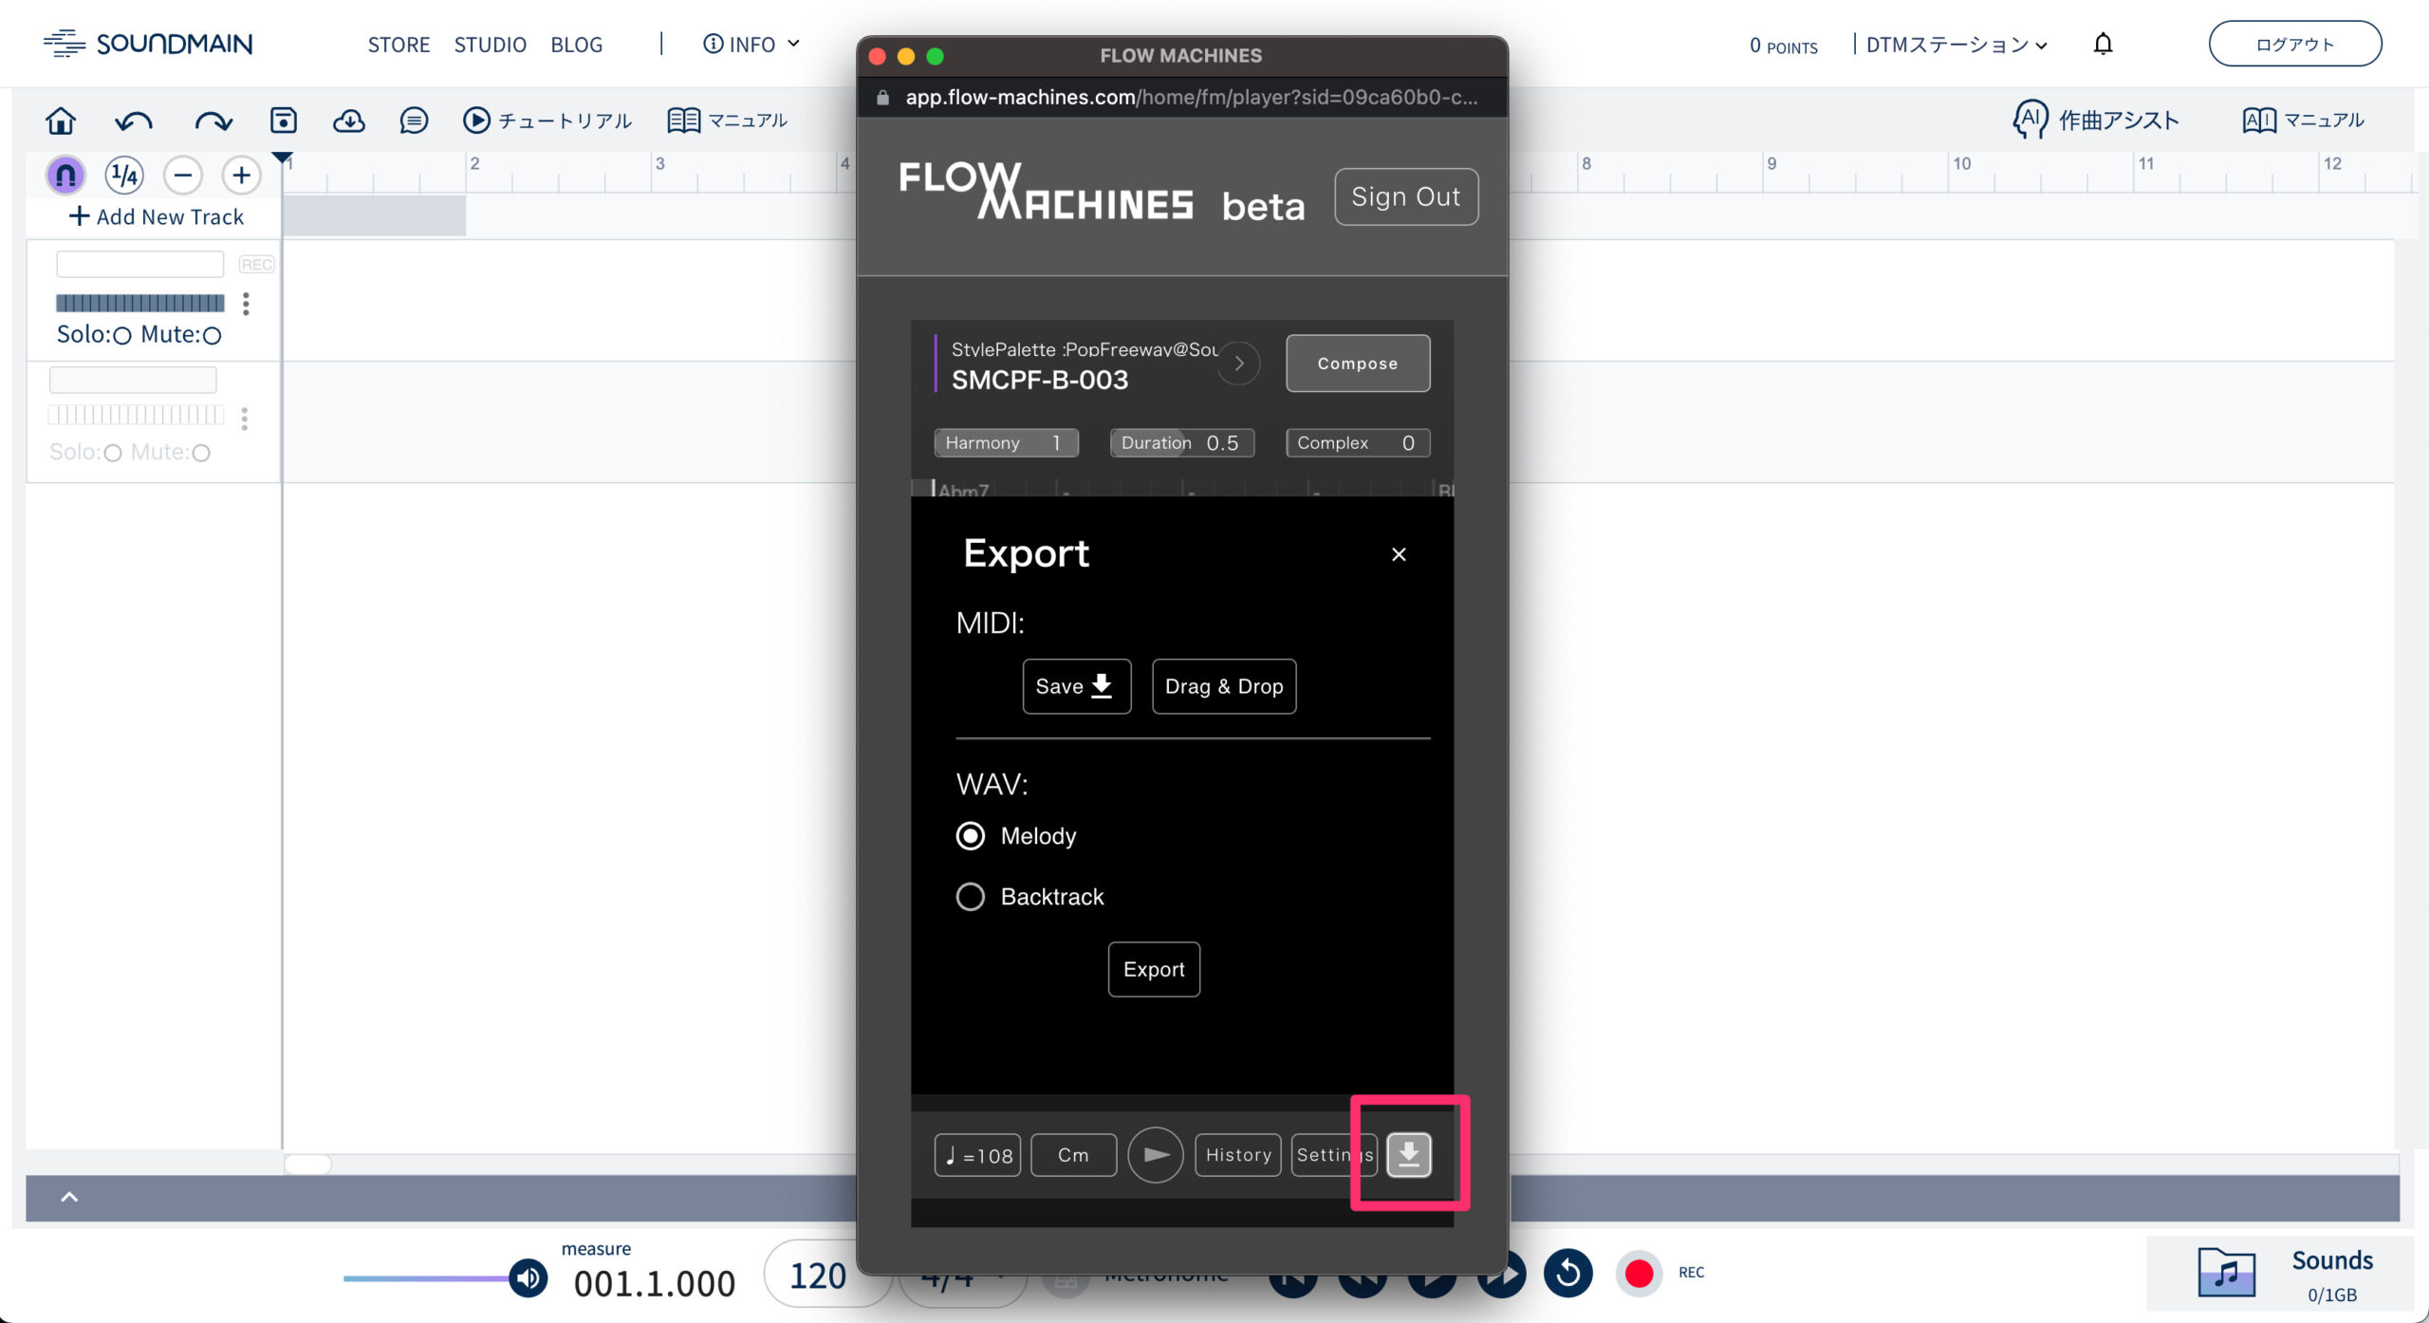Toggle the loop playback button

click(x=1567, y=1273)
